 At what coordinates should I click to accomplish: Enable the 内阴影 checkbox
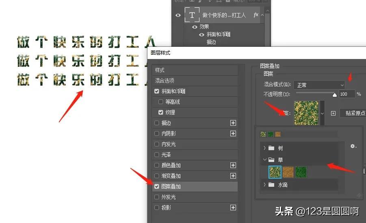(157, 133)
